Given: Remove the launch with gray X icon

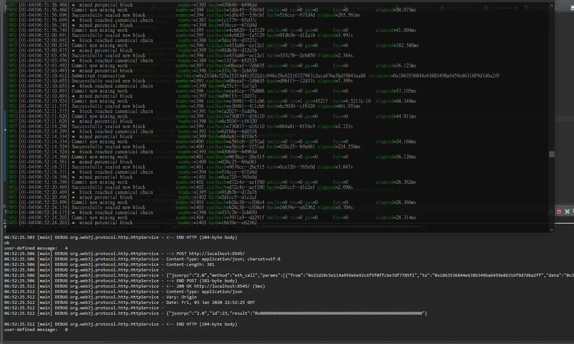Looking at the screenshot, I should click(567, 212).
